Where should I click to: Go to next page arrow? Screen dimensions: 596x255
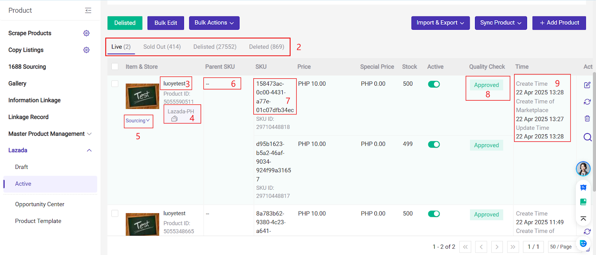[497, 247]
